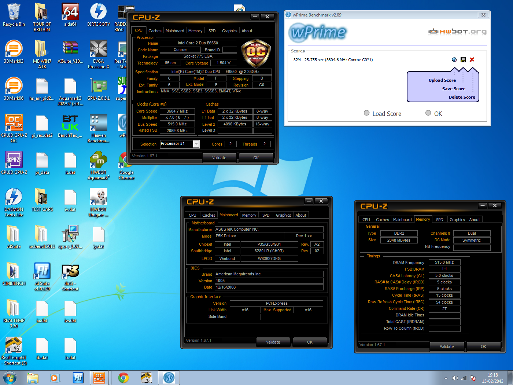Click the BIOS Version 1005 field

[269, 280]
